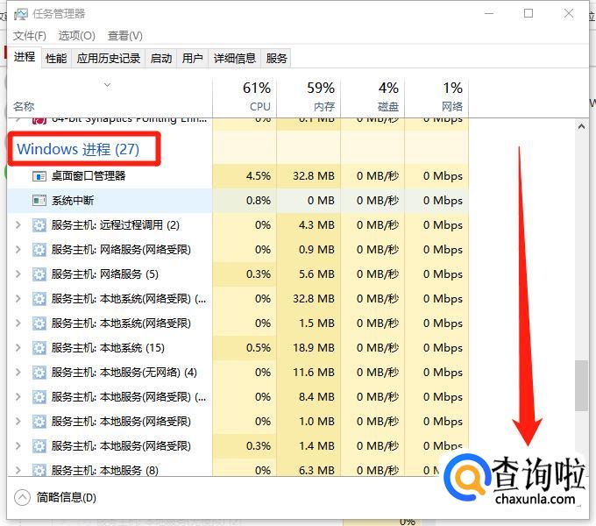This screenshot has height=526, width=596.
Task: Expand the 服务主机: 本地服务 (8) group
Action: click(18, 470)
